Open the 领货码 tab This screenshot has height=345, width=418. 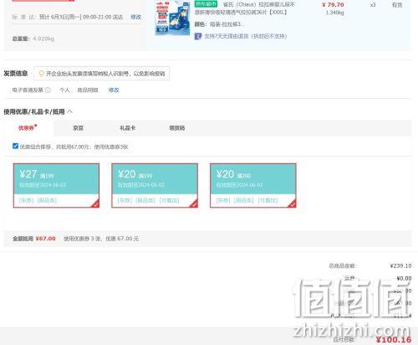coord(177,128)
